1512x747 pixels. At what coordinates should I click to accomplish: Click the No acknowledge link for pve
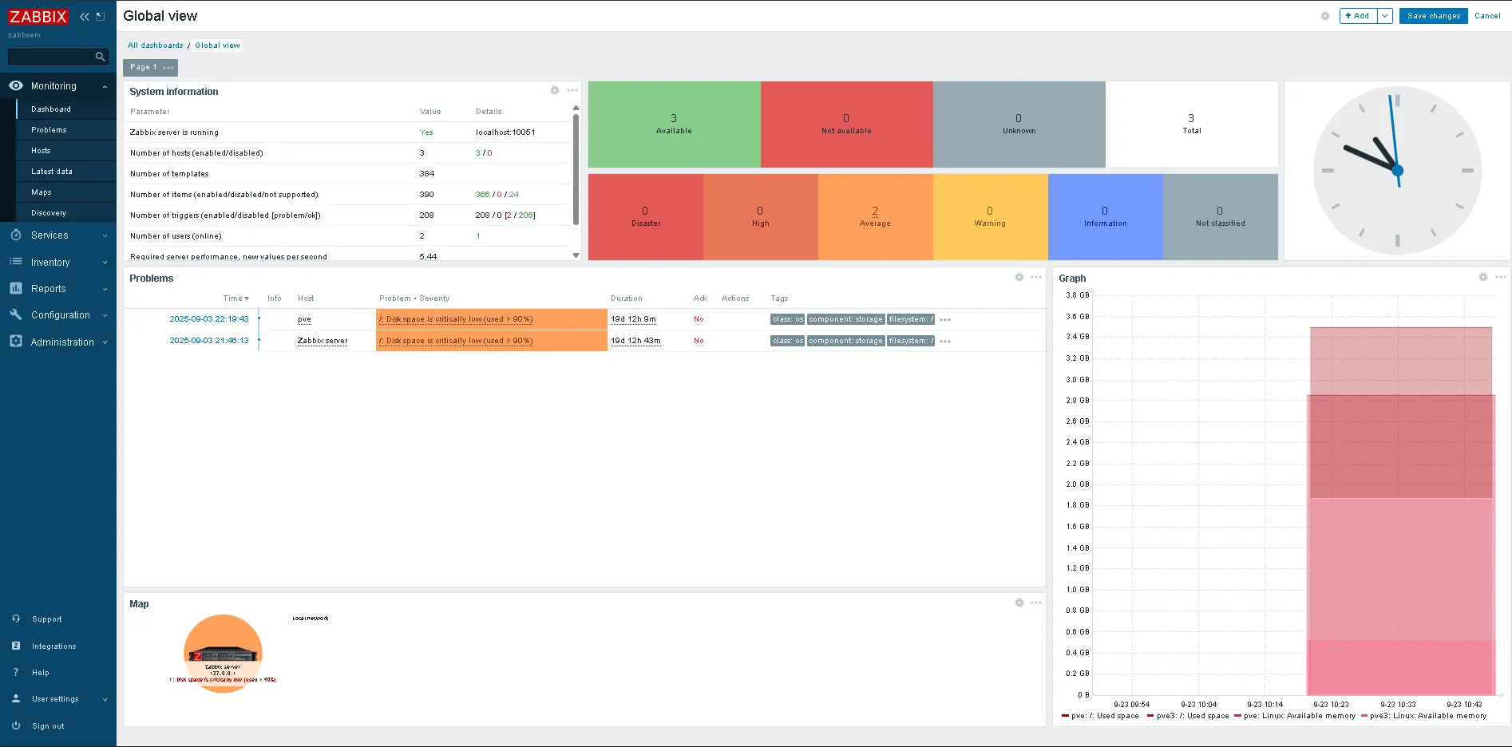click(699, 319)
